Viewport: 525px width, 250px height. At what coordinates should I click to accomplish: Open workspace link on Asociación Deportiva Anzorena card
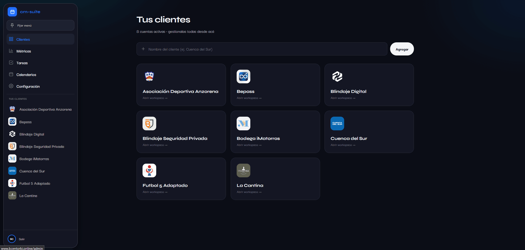[155, 98]
